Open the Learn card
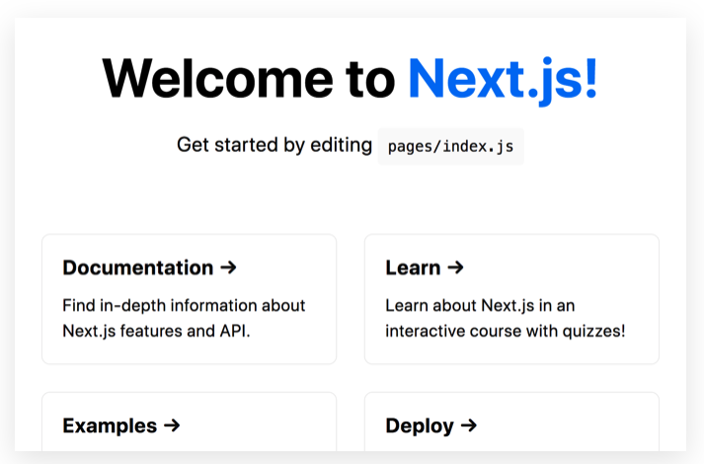Viewport: 704px width, 464px height. tap(511, 299)
